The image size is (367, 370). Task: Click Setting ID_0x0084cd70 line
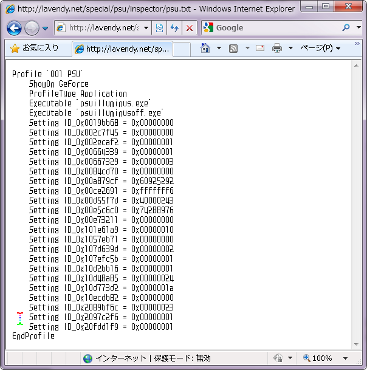tap(101, 171)
